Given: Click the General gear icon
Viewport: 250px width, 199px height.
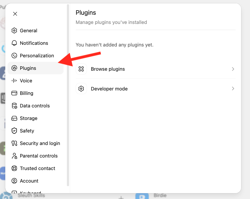Looking at the screenshot, I should pyautogui.click(x=14, y=31).
